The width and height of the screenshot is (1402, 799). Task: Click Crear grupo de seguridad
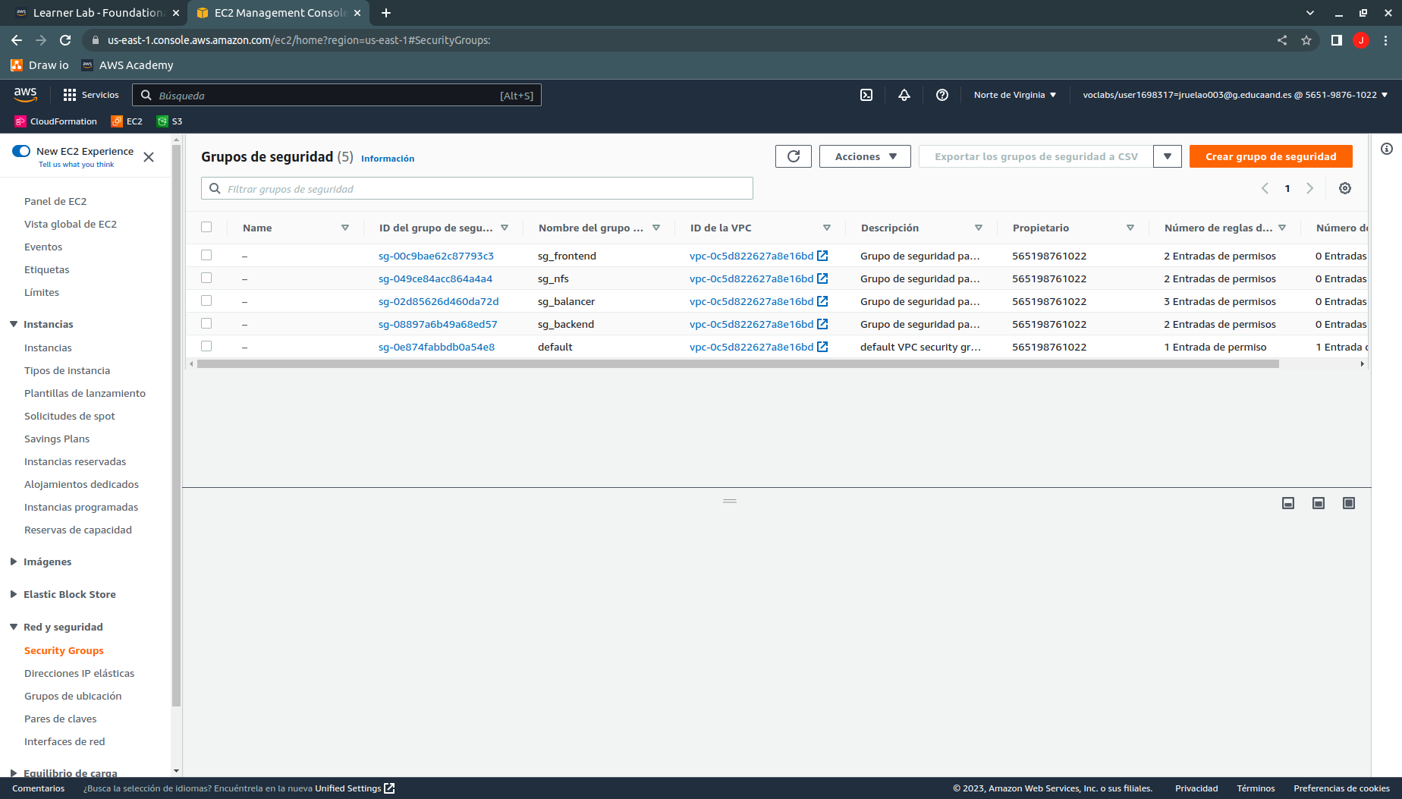point(1271,156)
